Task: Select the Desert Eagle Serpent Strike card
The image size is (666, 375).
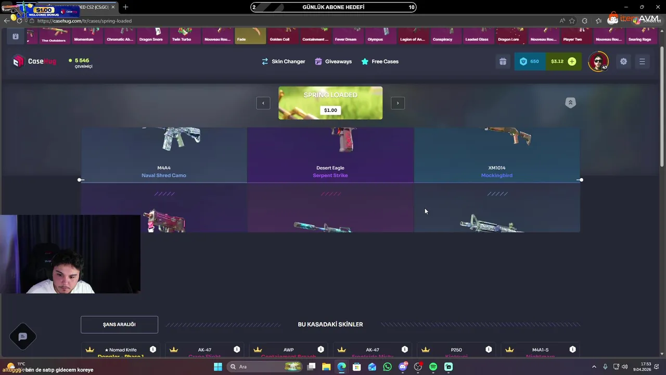Action: tap(330, 155)
